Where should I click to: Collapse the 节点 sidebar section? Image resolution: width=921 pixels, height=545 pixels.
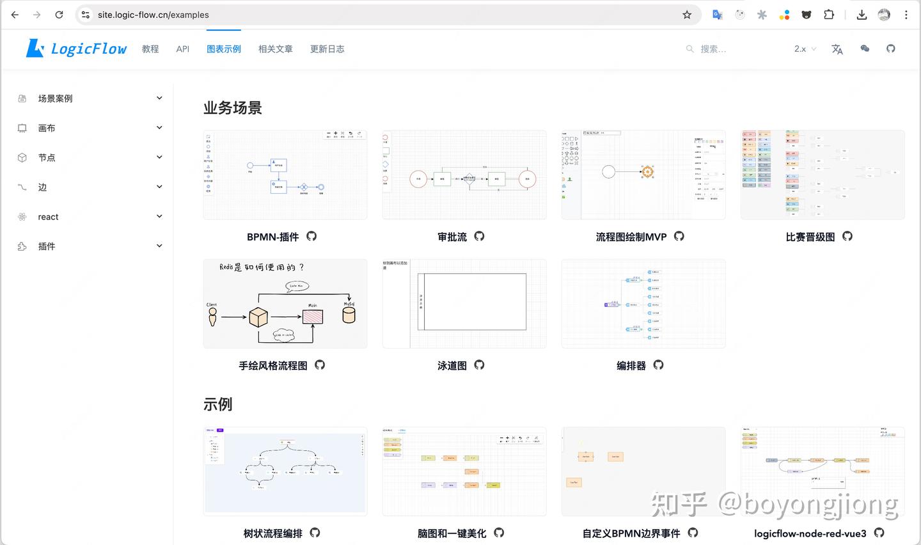[159, 157]
